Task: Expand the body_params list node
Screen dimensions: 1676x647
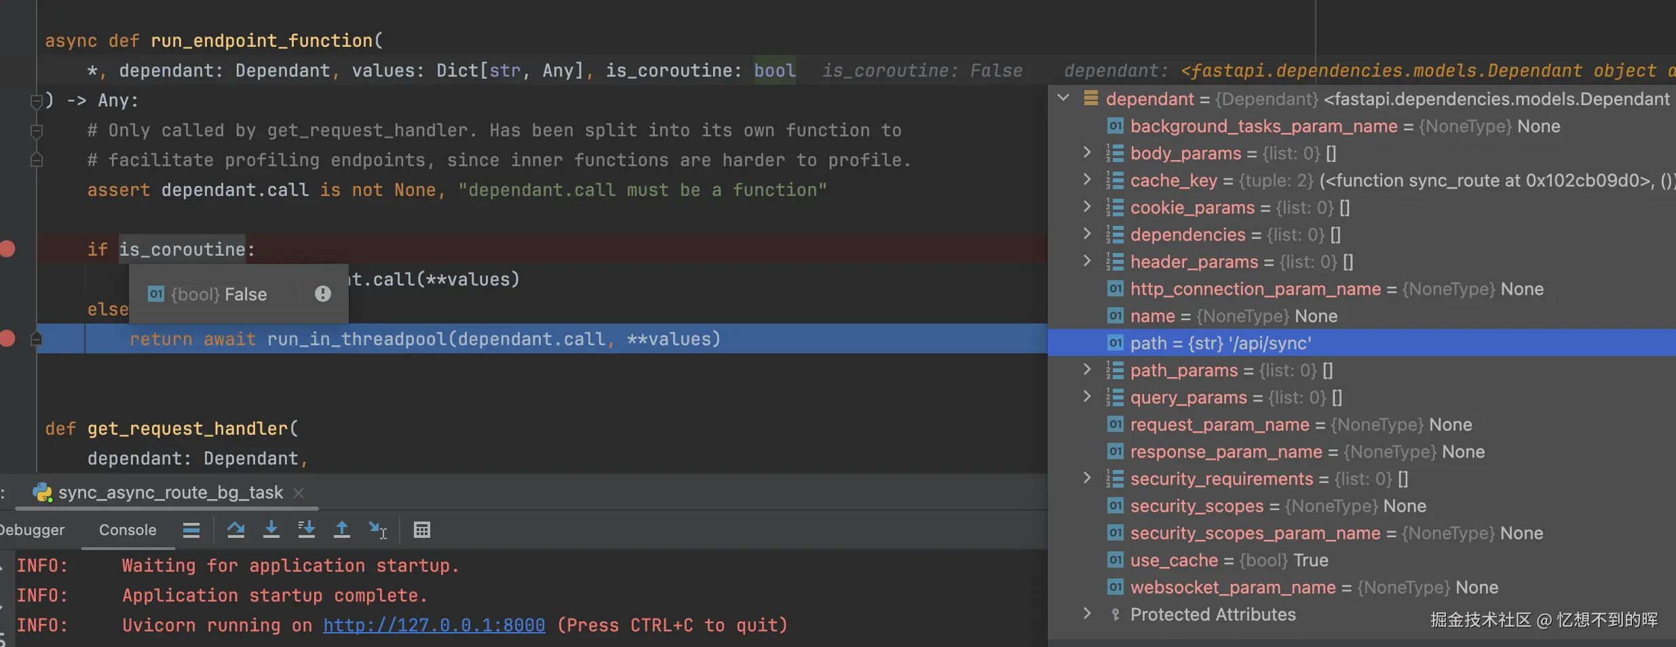Action: tap(1087, 153)
